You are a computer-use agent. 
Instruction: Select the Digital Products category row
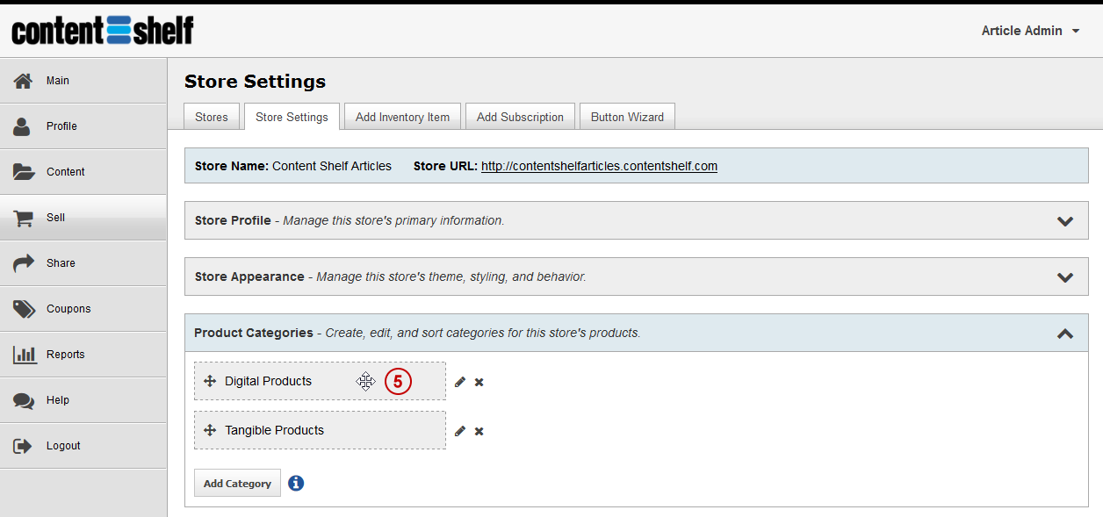click(320, 381)
